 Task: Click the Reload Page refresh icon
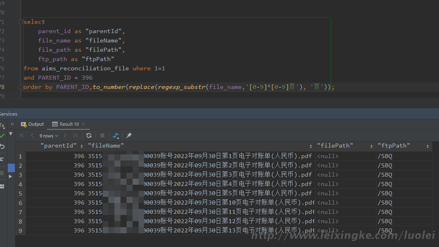click(89, 135)
